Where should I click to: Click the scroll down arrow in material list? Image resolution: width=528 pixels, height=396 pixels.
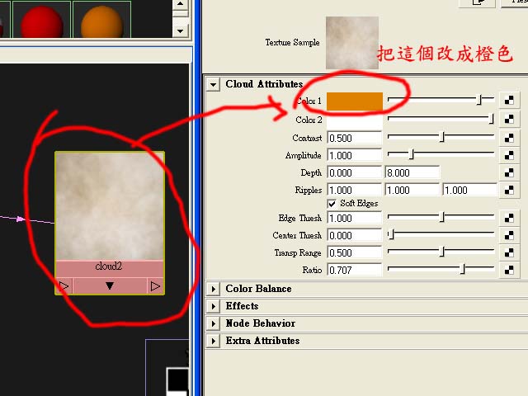click(180, 31)
